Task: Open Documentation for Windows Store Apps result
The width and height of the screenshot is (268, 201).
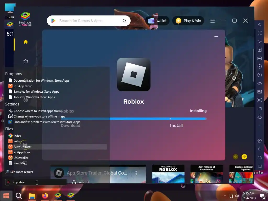Action: pyautogui.click(x=41, y=81)
